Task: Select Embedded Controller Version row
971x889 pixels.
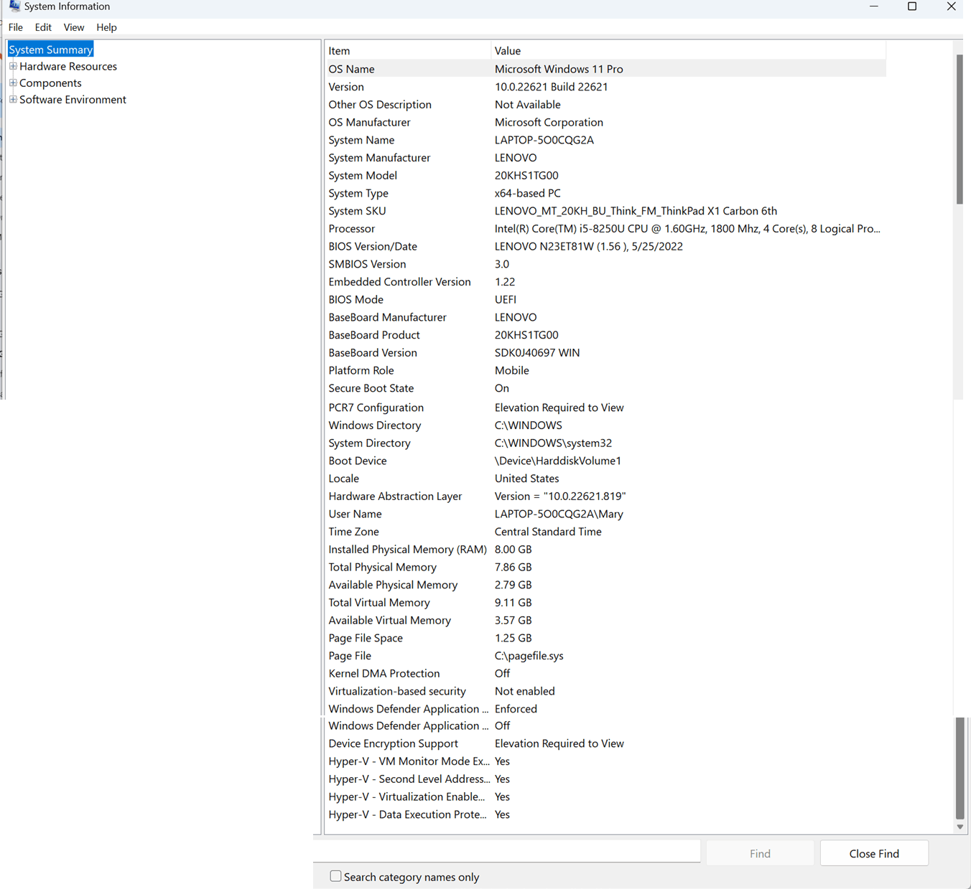Action: 605,282
